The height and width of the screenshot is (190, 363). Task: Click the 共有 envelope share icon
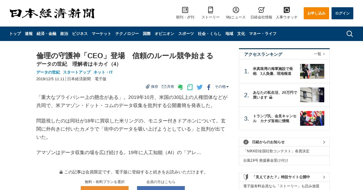click(x=164, y=87)
